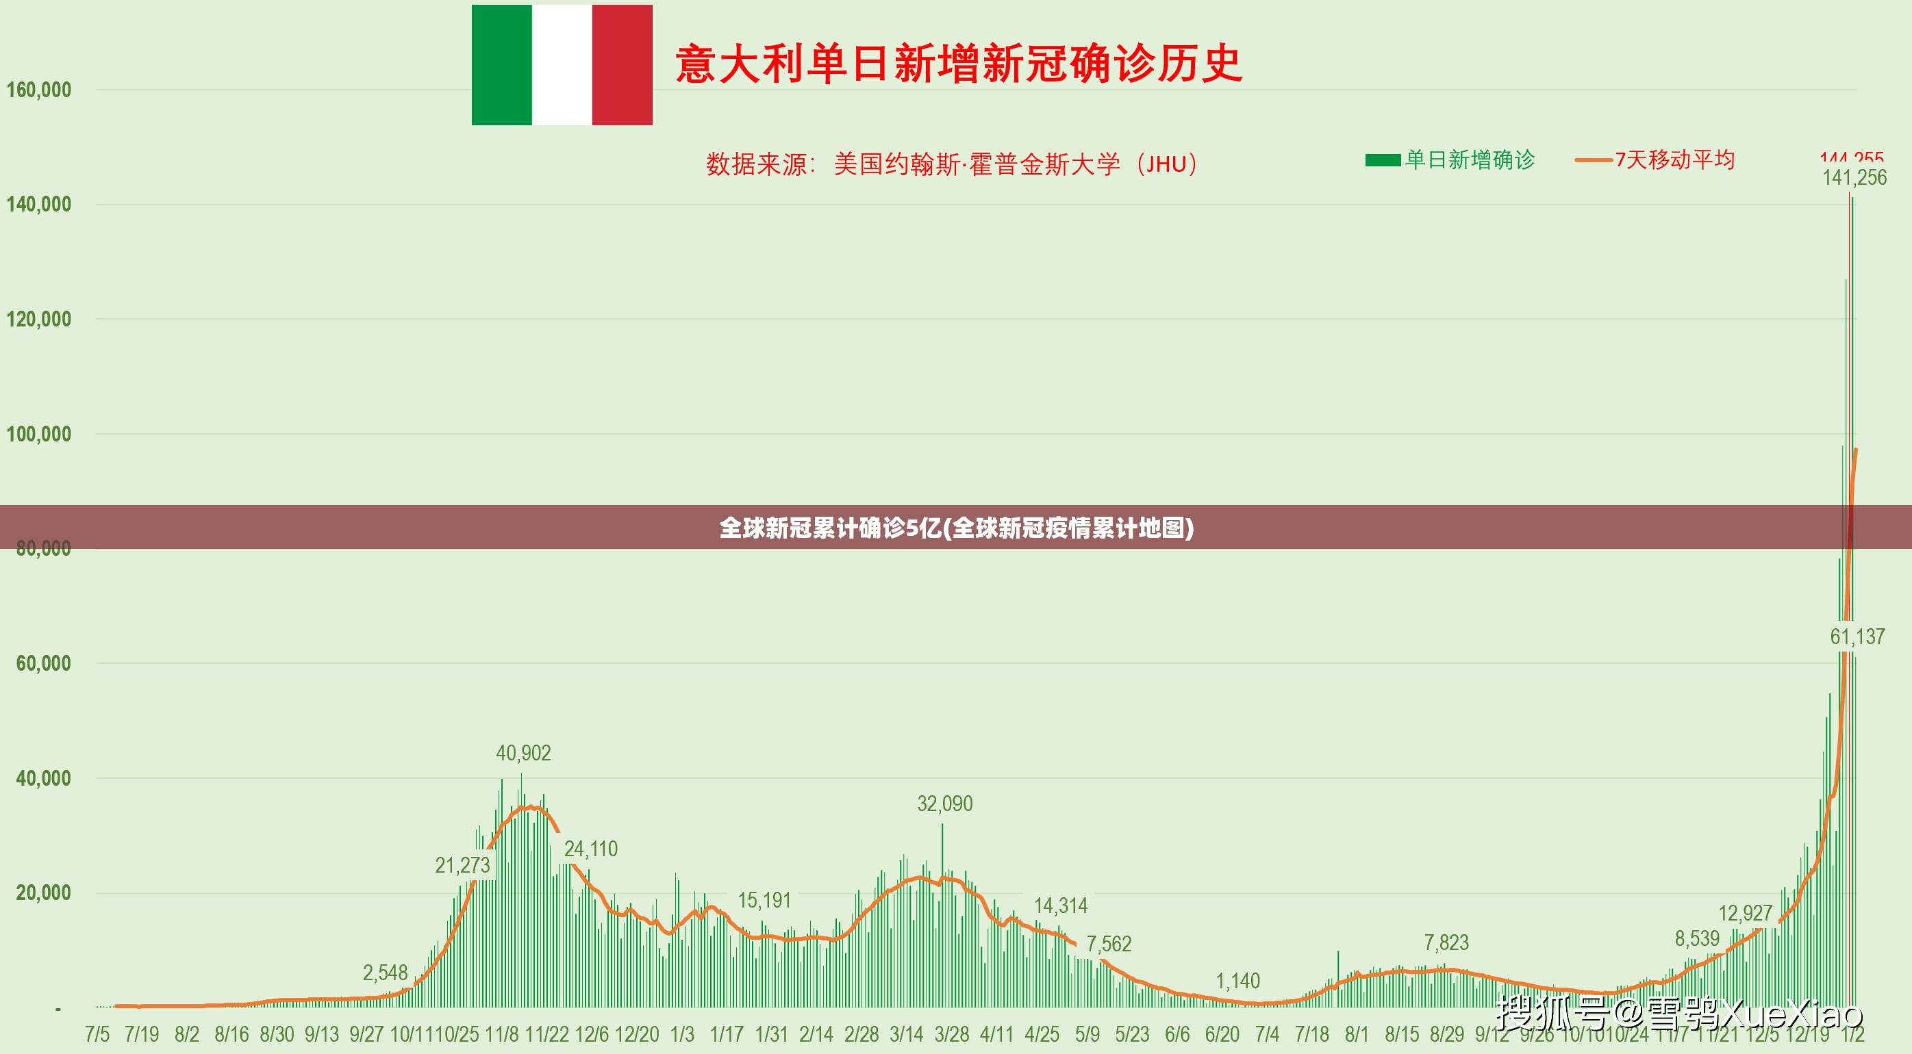Select the 24,110 data label
Screen dimensions: 1912x1054
(x=591, y=849)
